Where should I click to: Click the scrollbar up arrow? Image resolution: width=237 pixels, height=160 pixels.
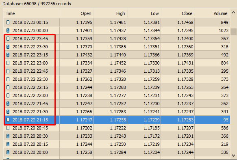[x=233, y=13]
